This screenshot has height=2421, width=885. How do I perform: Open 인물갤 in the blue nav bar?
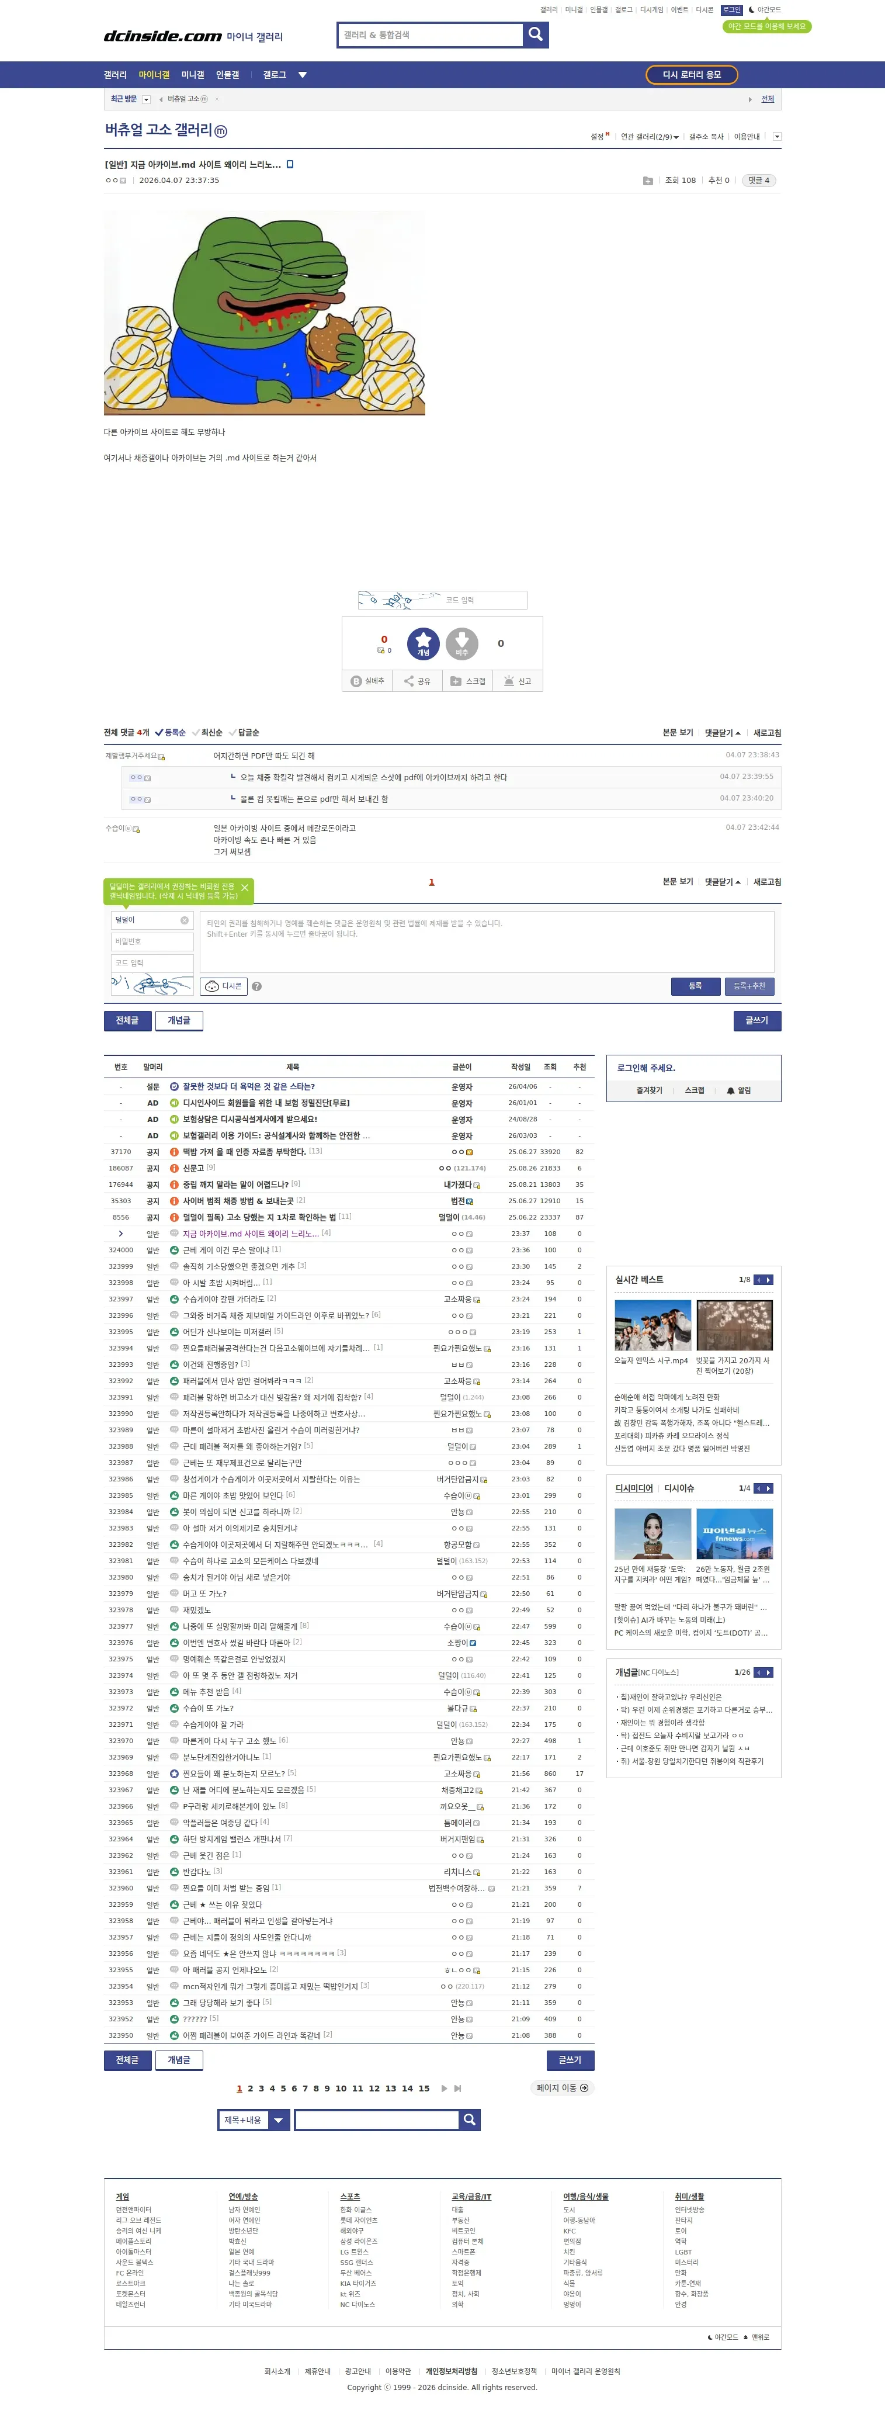point(227,75)
